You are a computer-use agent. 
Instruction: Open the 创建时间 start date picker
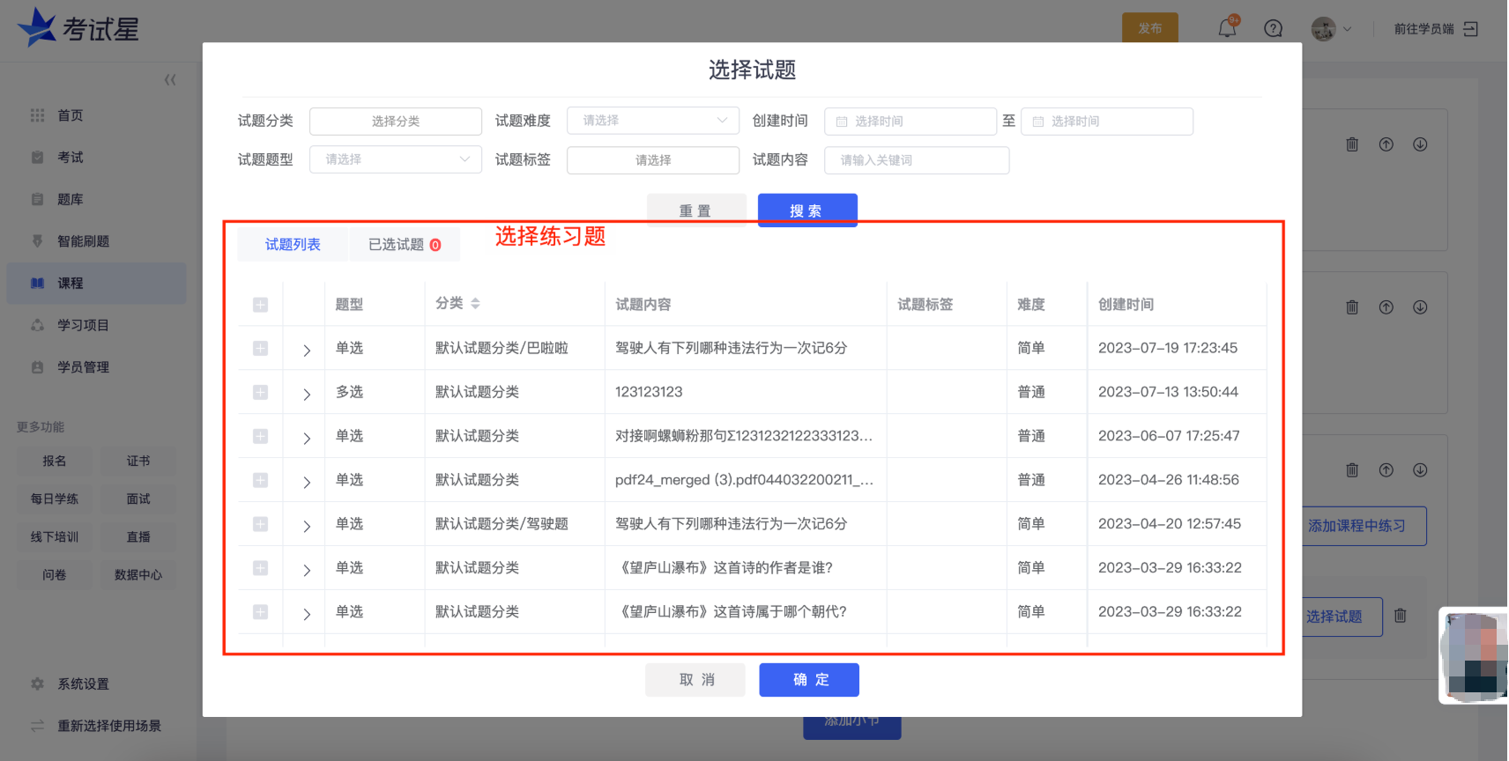[x=910, y=122]
